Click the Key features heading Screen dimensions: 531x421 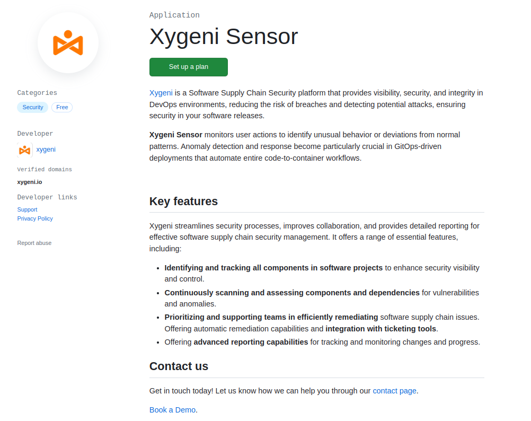[183, 201]
